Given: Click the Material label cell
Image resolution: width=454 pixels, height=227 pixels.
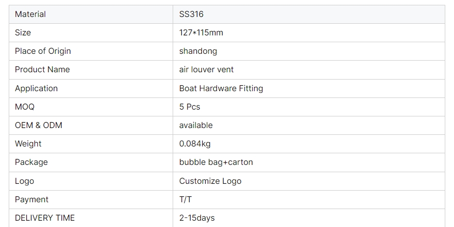Looking at the screenshot, I should tap(30, 14).
